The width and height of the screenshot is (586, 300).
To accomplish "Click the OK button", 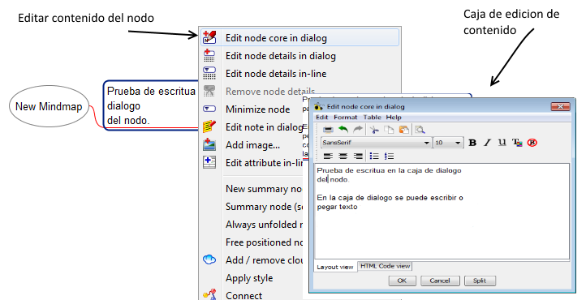I will point(402,281).
